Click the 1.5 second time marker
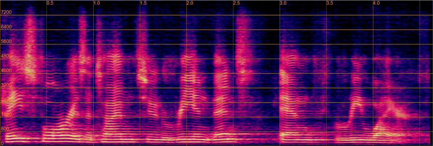Image resolution: width=433 pixels, height=146 pixels. point(144,3)
